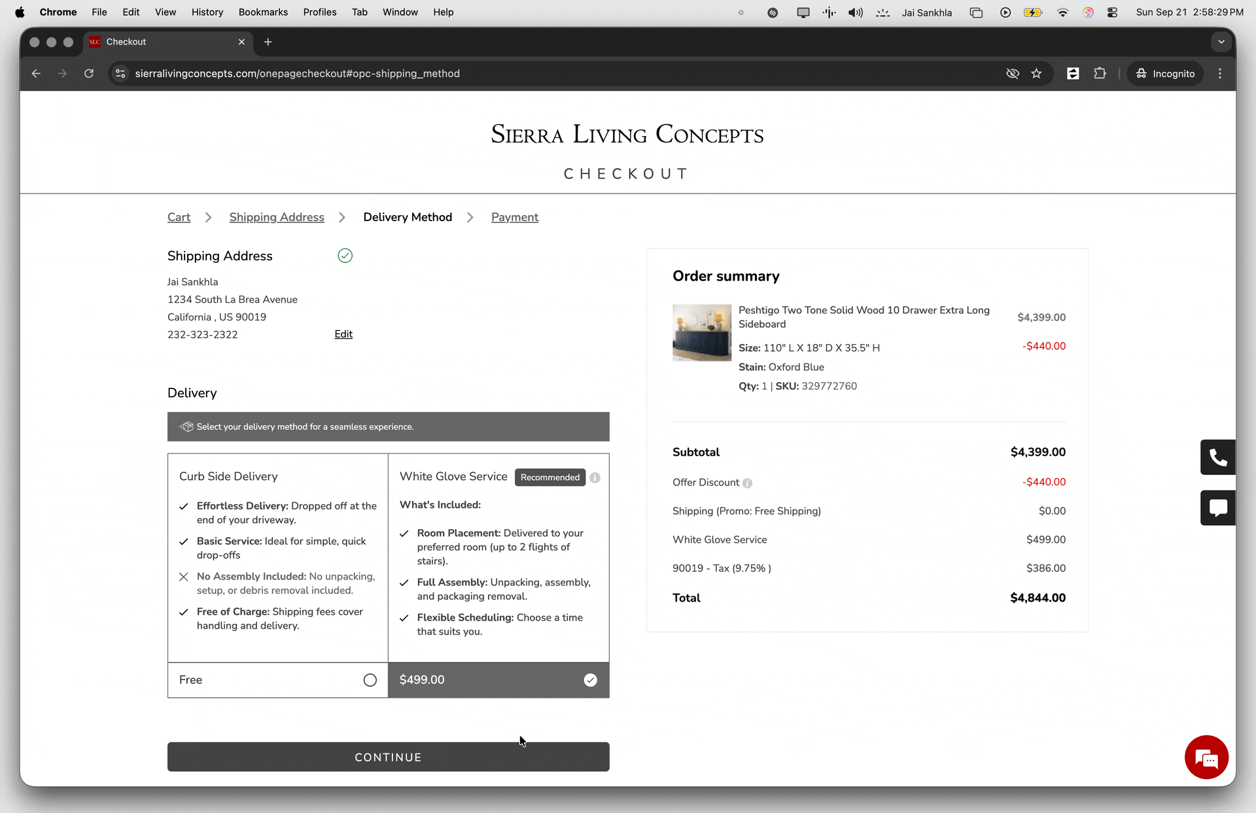The width and height of the screenshot is (1256, 813).
Task: Click the White Glove Service heading
Action: pos(453,477)
